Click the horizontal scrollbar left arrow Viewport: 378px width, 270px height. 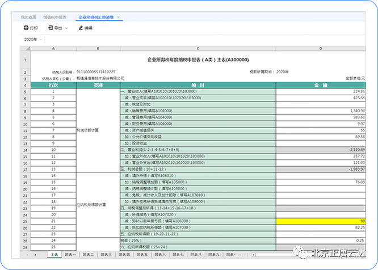253,255
